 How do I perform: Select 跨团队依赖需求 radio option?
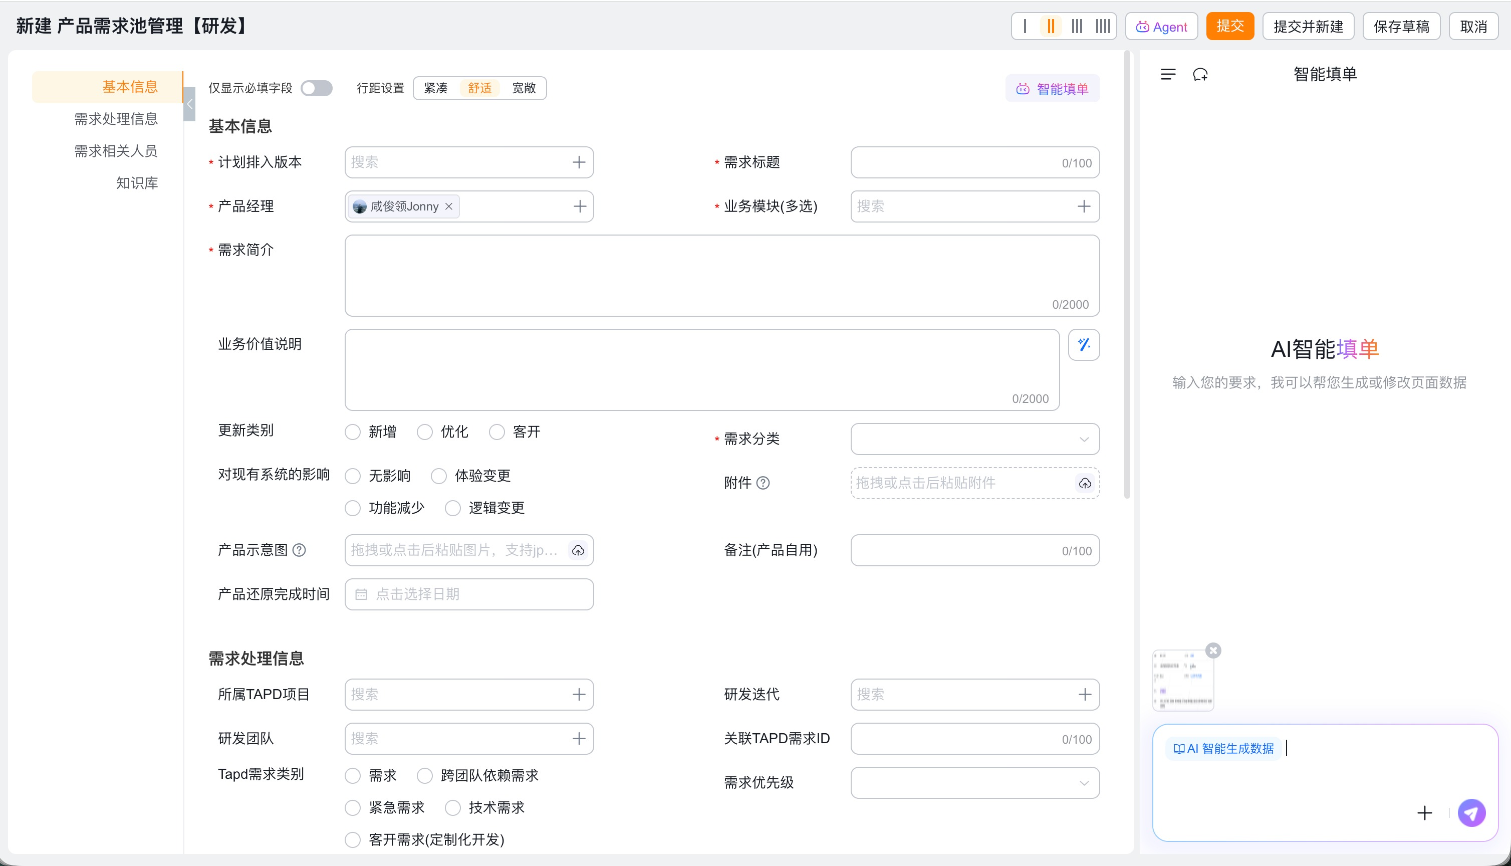(x=425, y=776)
